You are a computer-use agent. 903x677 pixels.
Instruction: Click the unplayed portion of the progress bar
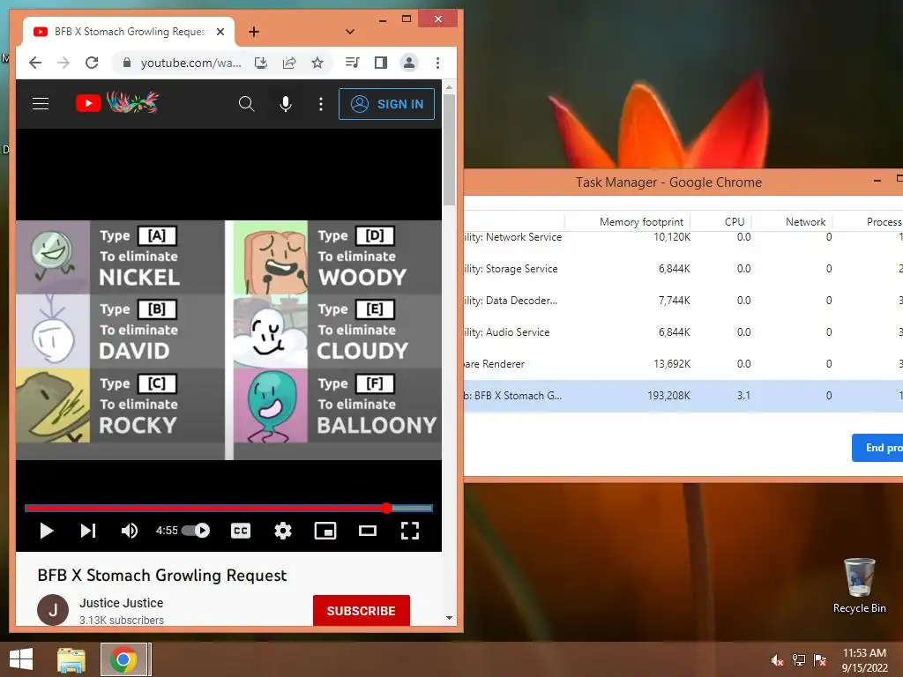pos(413,508)
